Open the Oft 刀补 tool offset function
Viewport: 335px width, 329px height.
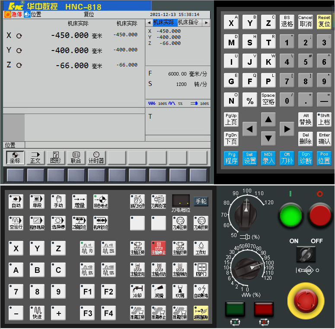[287, 158]
